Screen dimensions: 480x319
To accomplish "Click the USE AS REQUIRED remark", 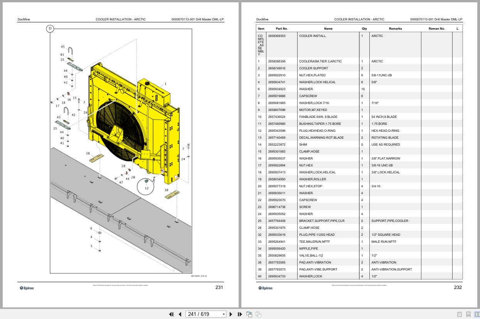I will coord(386,144).
